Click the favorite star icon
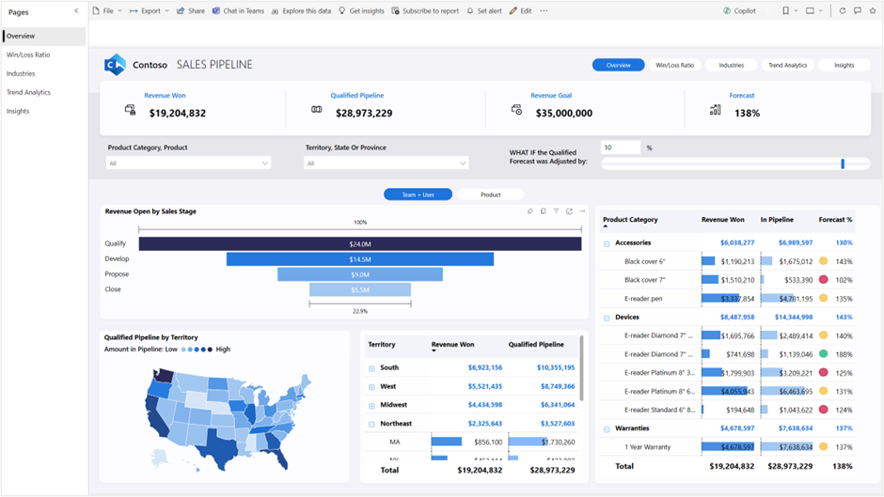The height and width of the screenshot is (497, 884). 873,10
